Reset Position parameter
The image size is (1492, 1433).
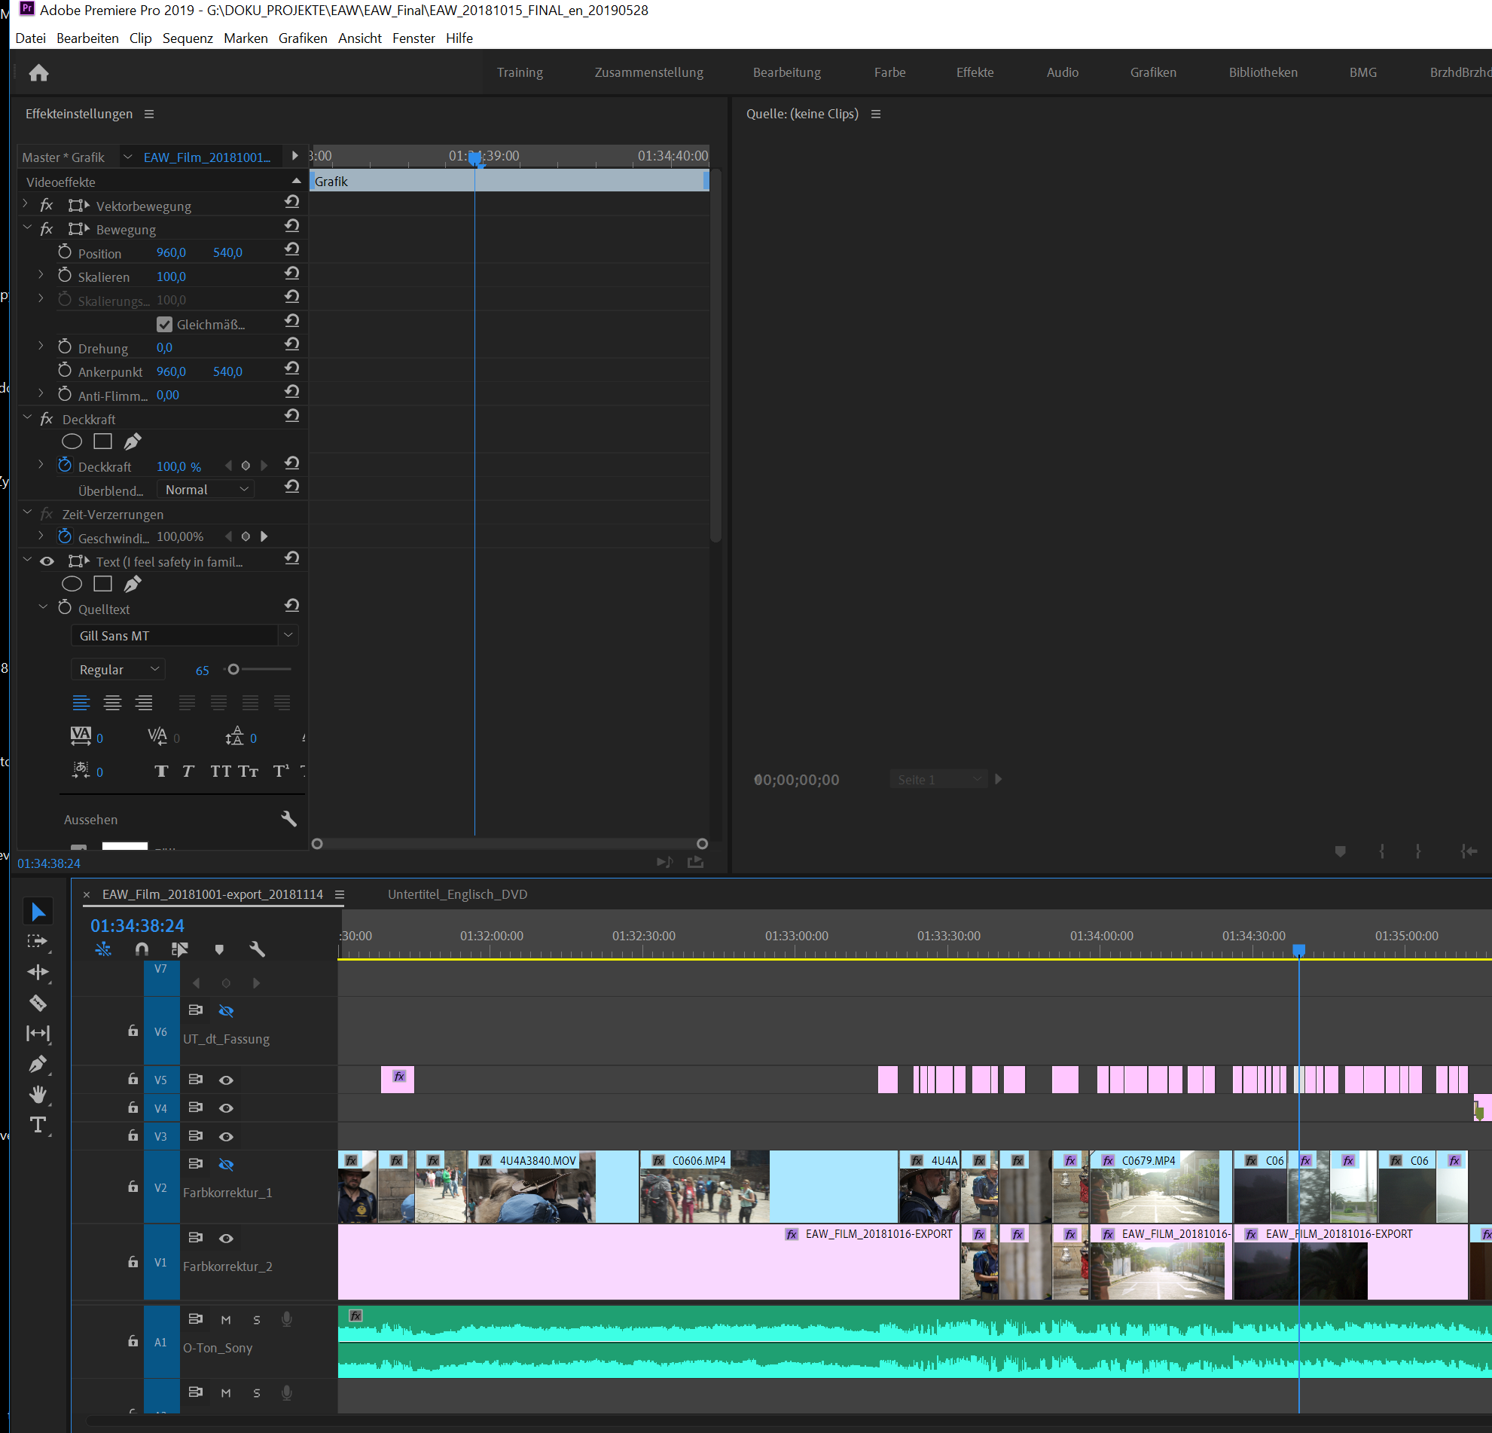[x=291, y=249]
